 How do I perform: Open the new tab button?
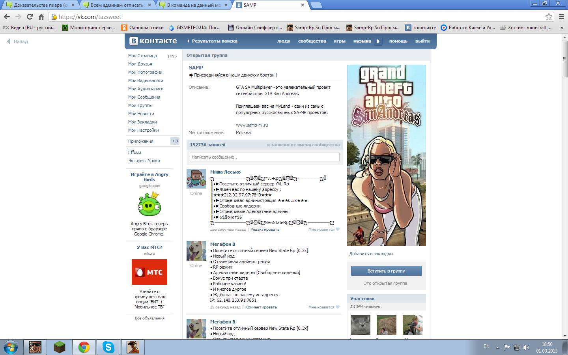(x=316, y=5)
